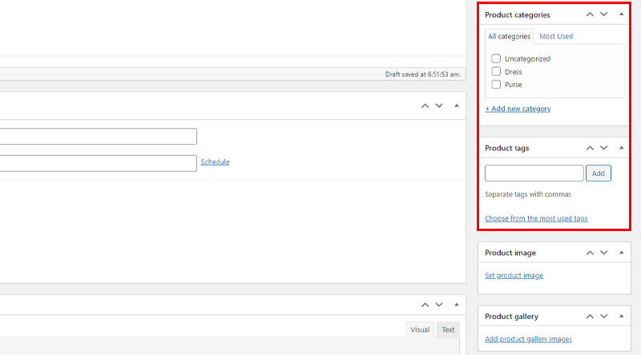Image resolution: width=641 pixels, height=355 pixels.
Task: Click the Product image panel title
Action: [x=510, y=253]
